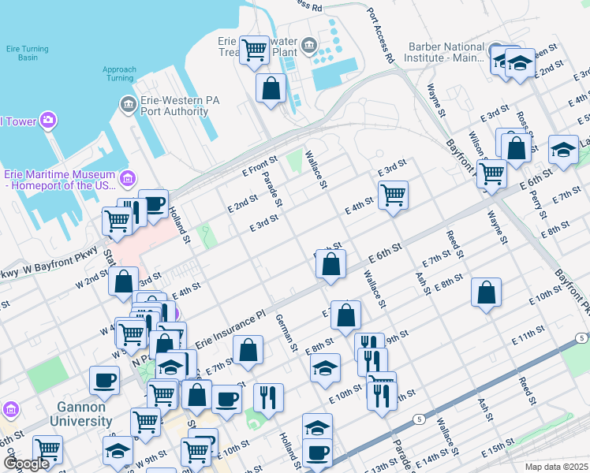Click the Eire Turning Basin water label
This screenshot has height=473, width=590.
click(x=28, y=53)
